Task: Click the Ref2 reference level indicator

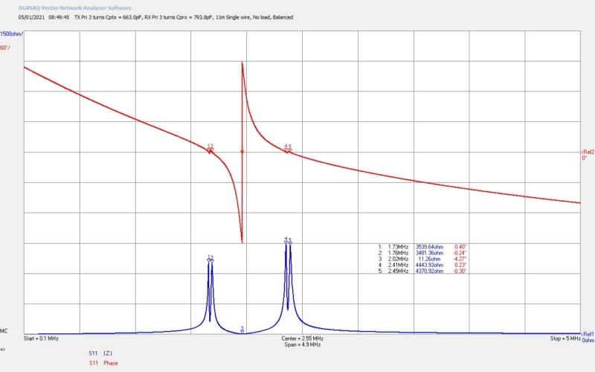Action: pyautogui.click(x=587, y=152)
